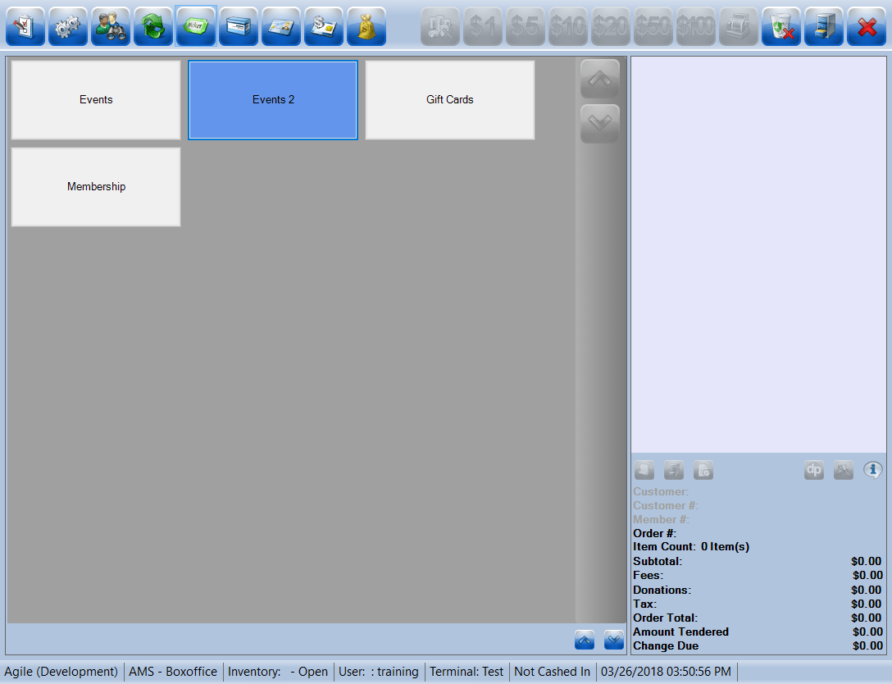
Task: Open the file cabinet drawer icon
Action: point(824,26)
